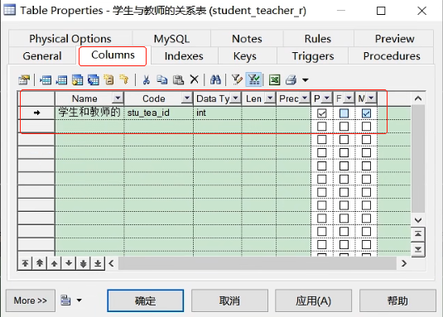Click the Paste clipboard icon
Screen dimensions: 443x317
(178, 80)
